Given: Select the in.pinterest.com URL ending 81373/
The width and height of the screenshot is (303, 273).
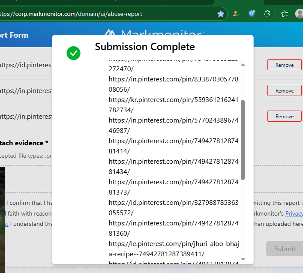Looking at the screenshot, I should coord(173,187).
